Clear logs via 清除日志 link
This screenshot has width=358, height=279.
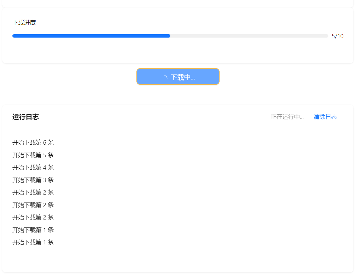point(325,117)
